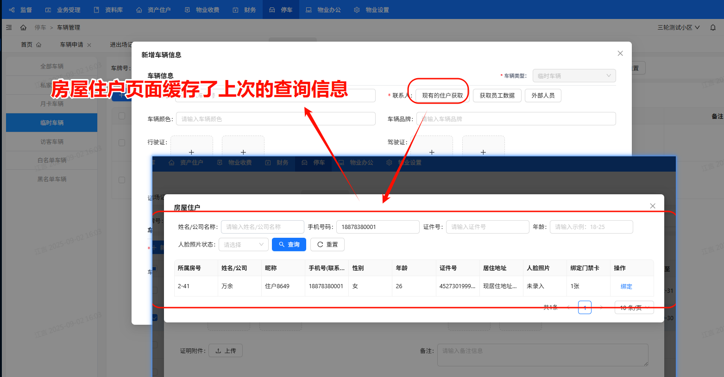Open the 停车 top menu
Image resolution: width=724 pixels, height=377 pixels.
(281, 10)
